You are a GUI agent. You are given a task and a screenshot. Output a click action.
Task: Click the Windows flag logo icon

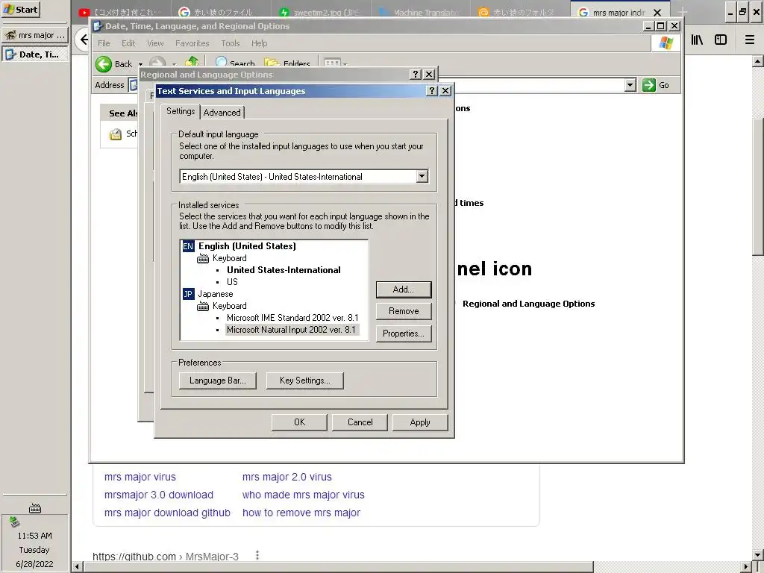pyautogui.click(x=666, y=43)
